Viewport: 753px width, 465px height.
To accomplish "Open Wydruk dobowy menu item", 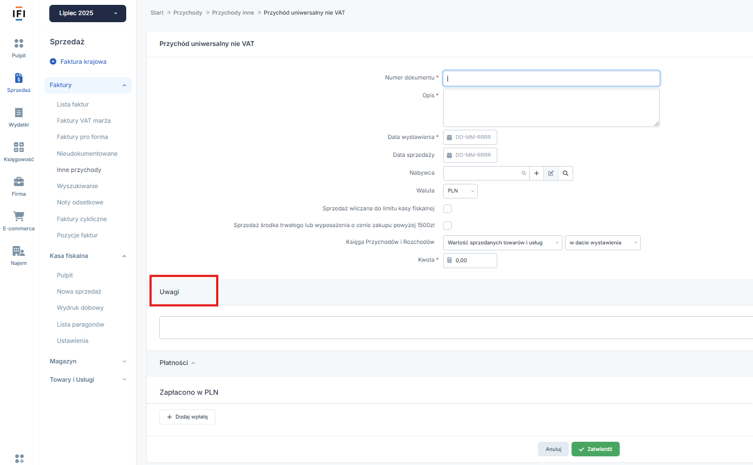I will pyautogui.click(x=80, y=308).
